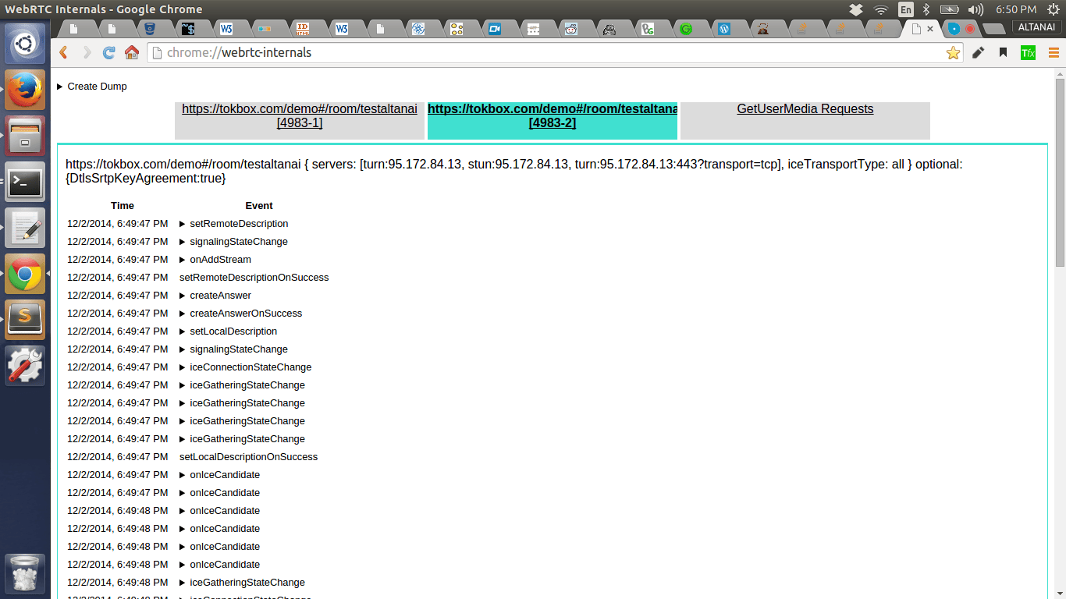Click the Event column header
Screen dimensions: 1066x599
259,206
